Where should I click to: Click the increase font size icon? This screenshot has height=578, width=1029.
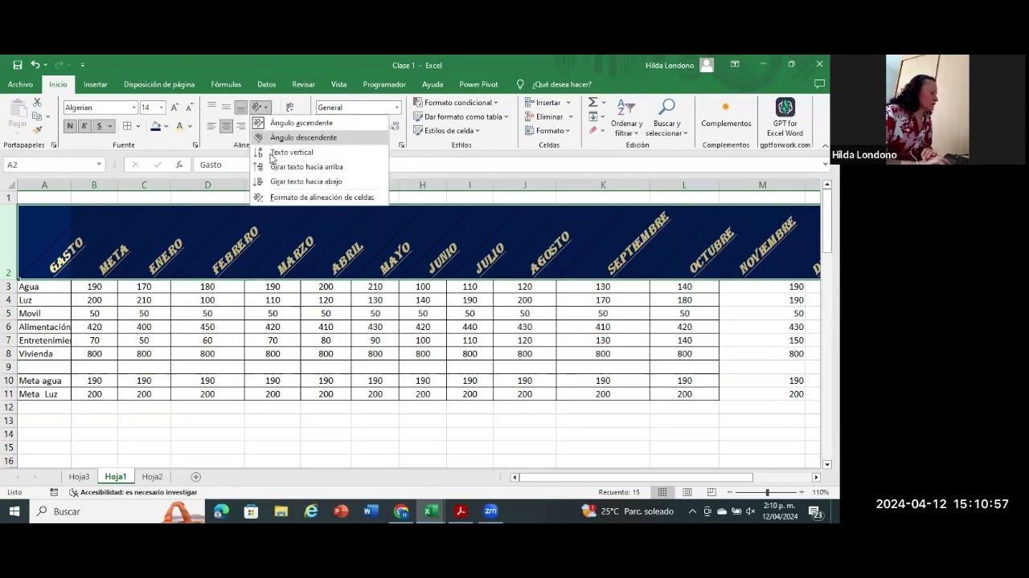tap(174, 108)
